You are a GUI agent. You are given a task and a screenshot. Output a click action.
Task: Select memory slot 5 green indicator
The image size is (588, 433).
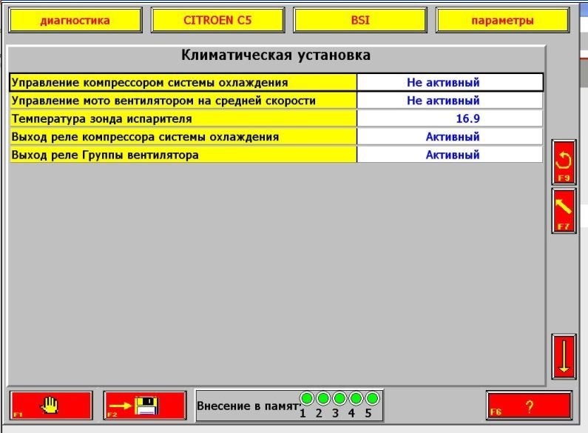(372, 400)
